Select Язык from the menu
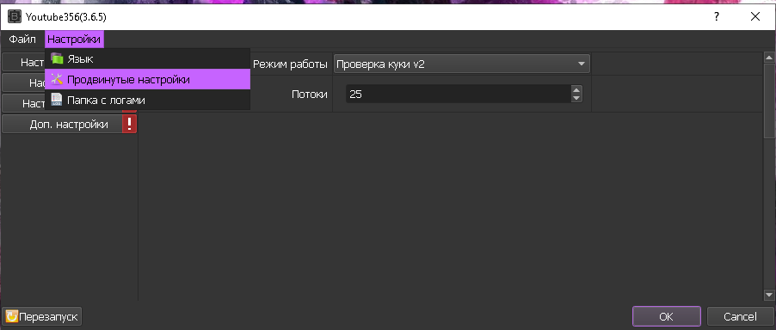Image resolution: width=776 pixels, height=330 pixels. pyautogui.click(x=147, y=58)
